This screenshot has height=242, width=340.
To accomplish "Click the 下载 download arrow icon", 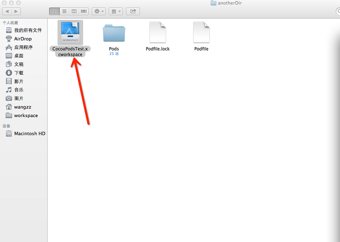I will [9, 72].
